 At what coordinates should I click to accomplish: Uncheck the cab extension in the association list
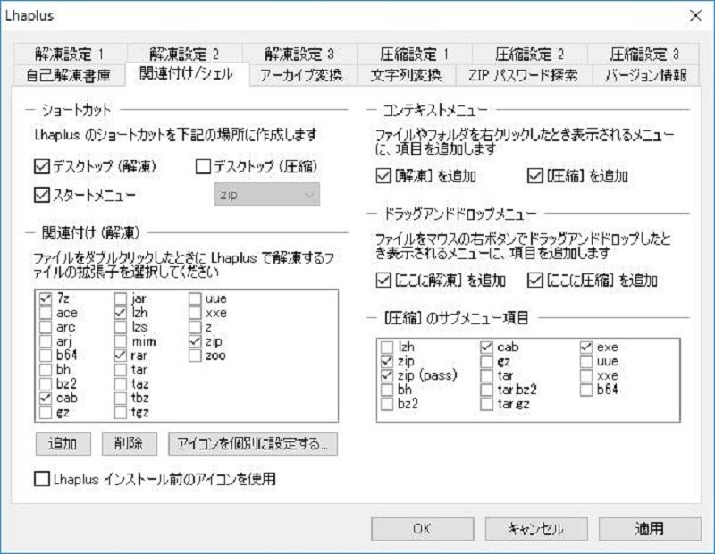pyautogui.click(x=46, y=398)
